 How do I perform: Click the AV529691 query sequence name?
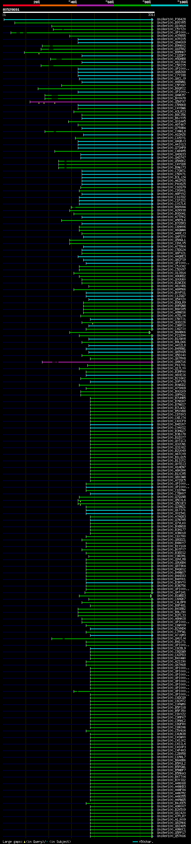coord(11,10)
